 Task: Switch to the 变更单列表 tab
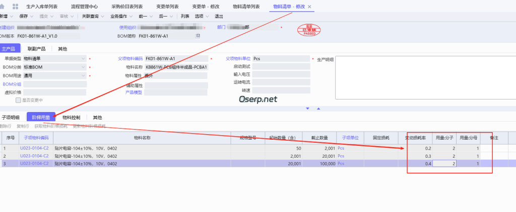coord(167,7)
